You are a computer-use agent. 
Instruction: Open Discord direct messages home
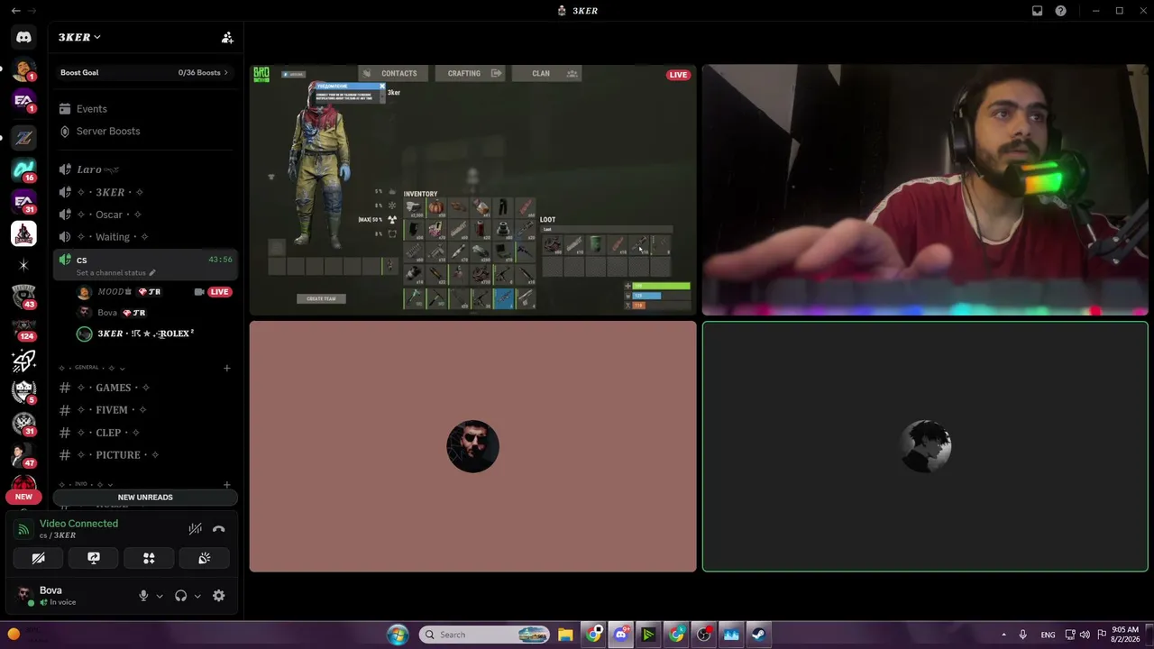pyautogui.click(x=23, y=37)
